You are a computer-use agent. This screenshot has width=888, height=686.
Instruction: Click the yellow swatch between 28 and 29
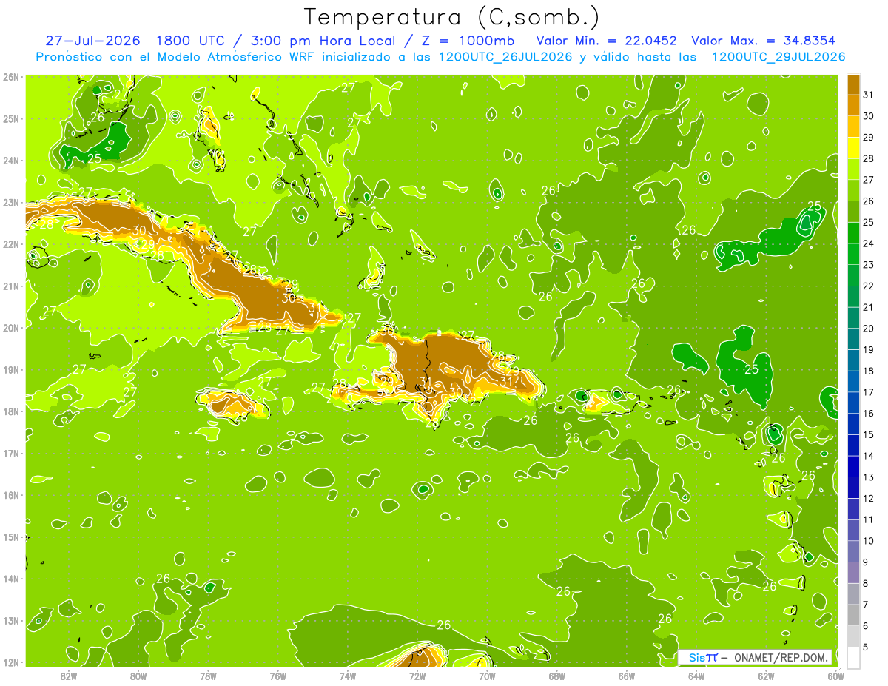pyautogui.click(x=853, y=148)
